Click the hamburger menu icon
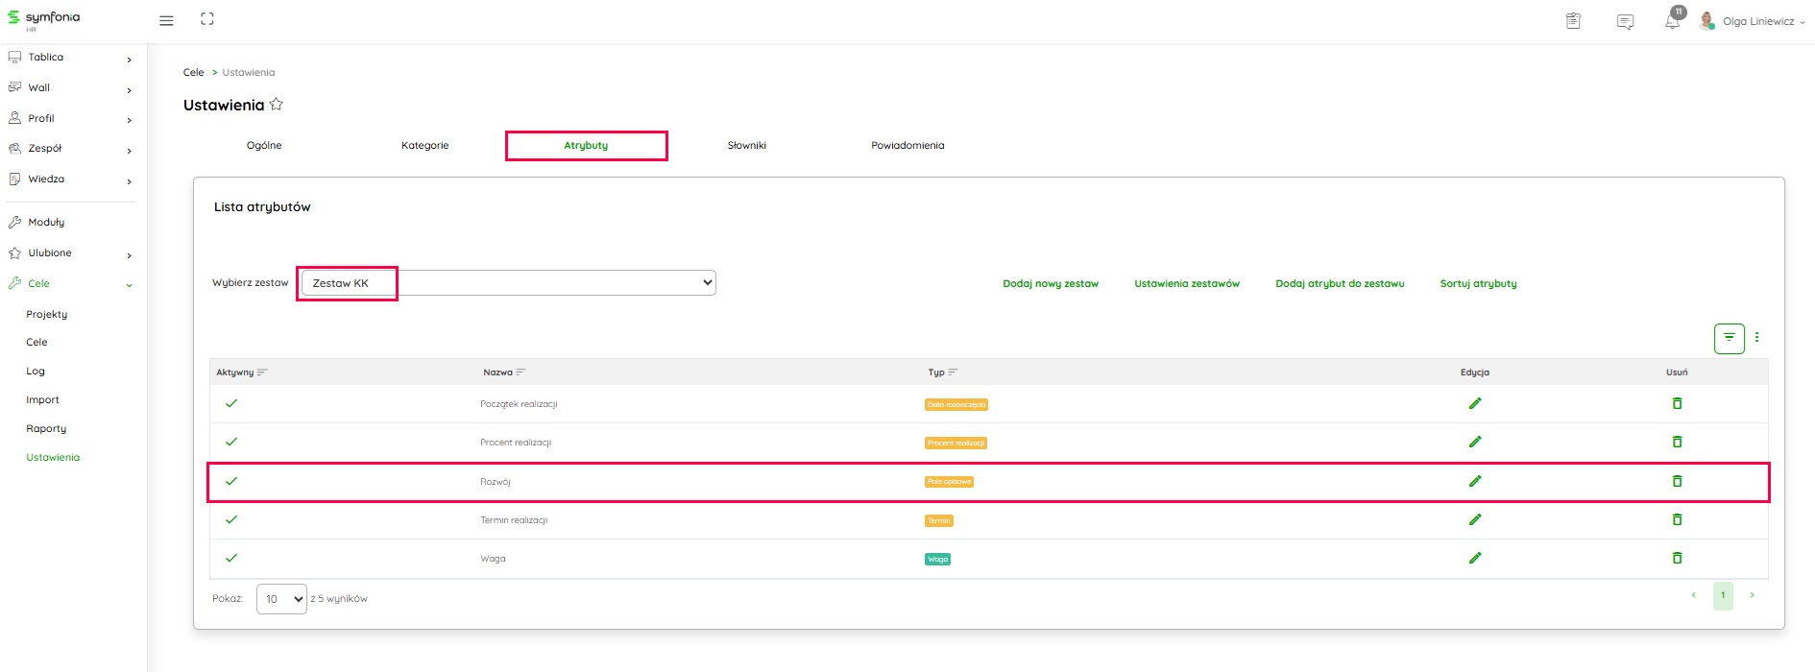Image resolution: width=1815 pixels, height=672 pixels. coord(166,20)
